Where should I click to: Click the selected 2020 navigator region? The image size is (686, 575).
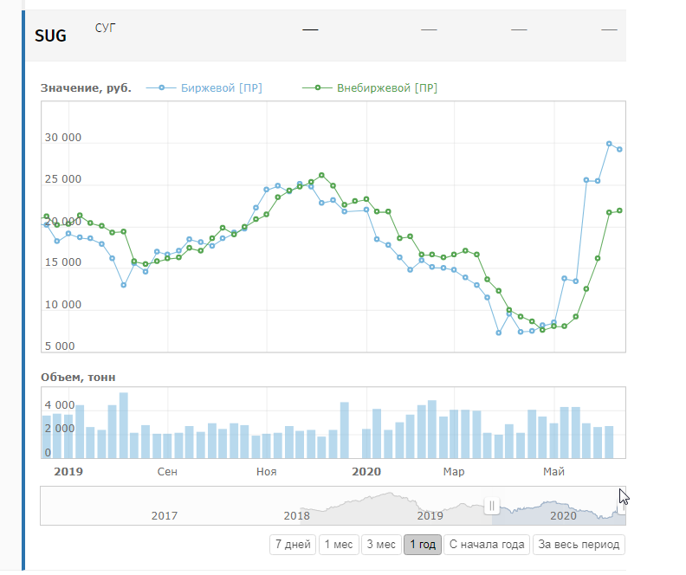564,516
